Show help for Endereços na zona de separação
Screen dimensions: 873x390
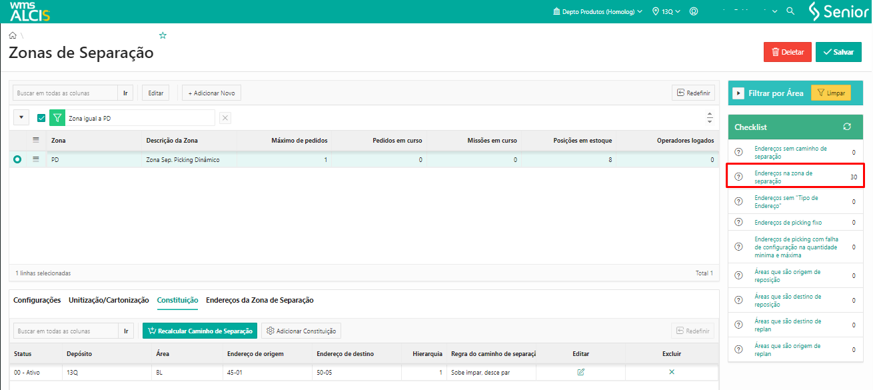[738, 177]
